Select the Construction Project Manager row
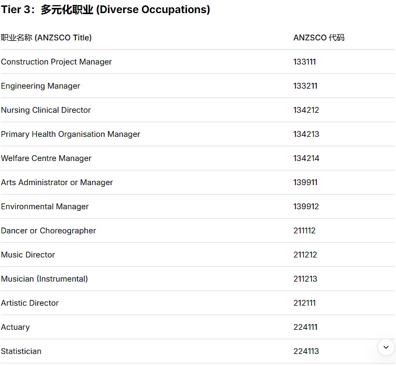This screenshot has width=396, height=366. [x=198, y=62]
